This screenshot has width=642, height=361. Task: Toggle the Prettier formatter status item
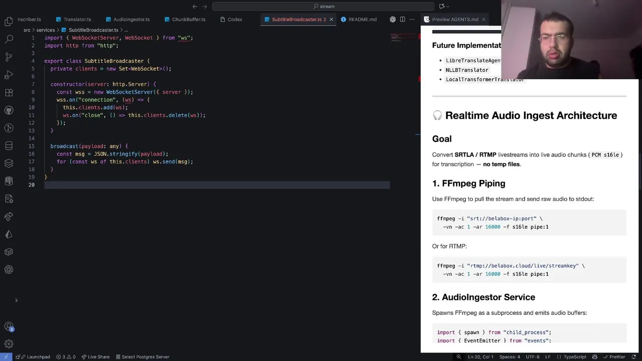coord(614,357)
